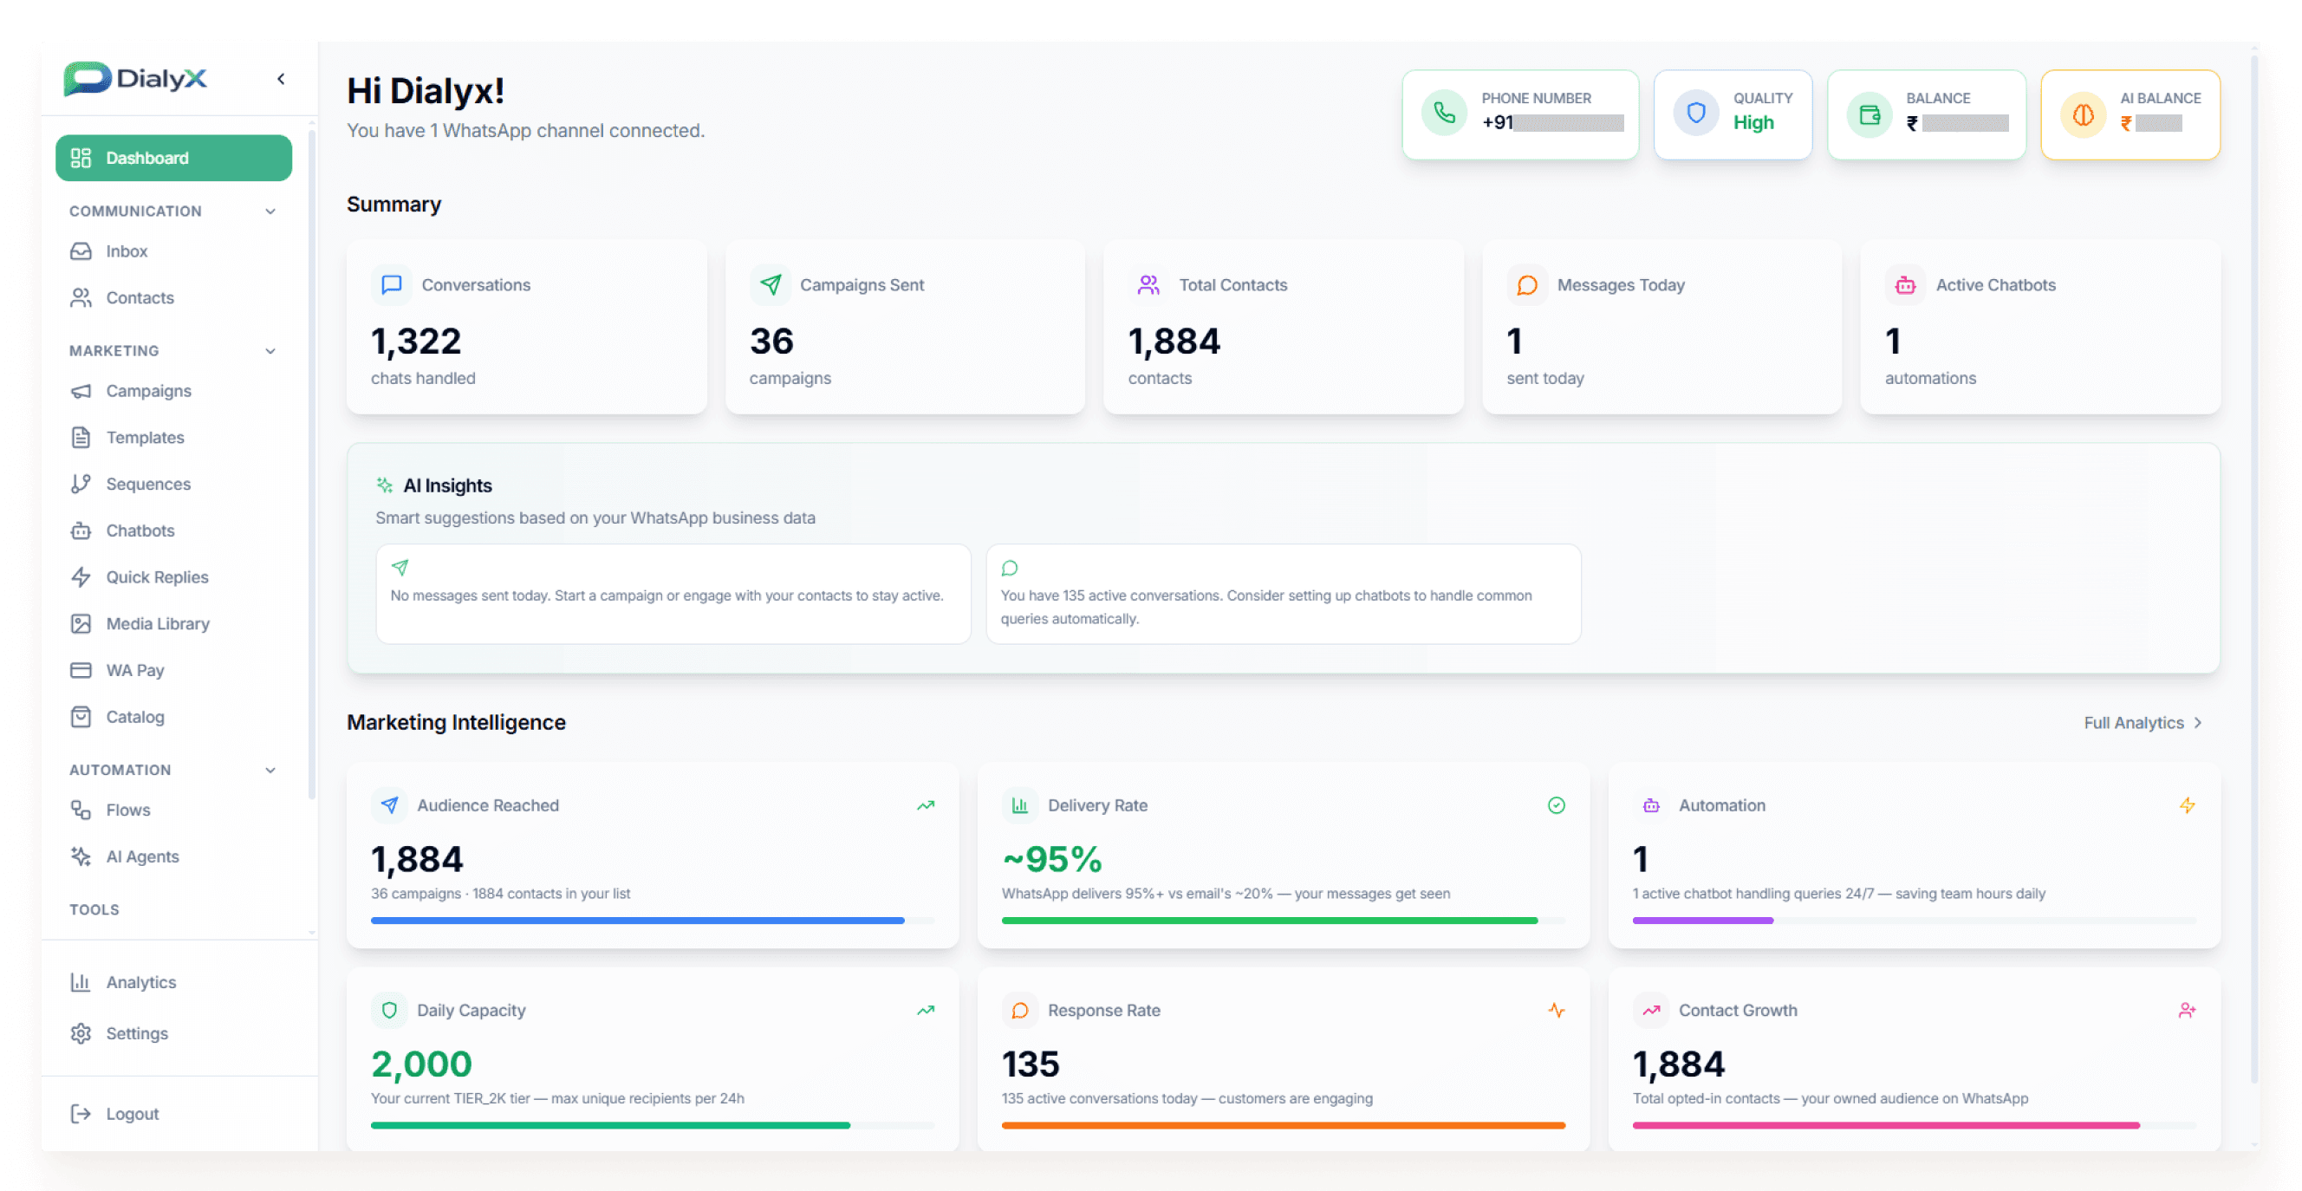Screen dimensions: 2302x1191
Task: Click the Audience Reached progress bar
Action: point(653,921)
